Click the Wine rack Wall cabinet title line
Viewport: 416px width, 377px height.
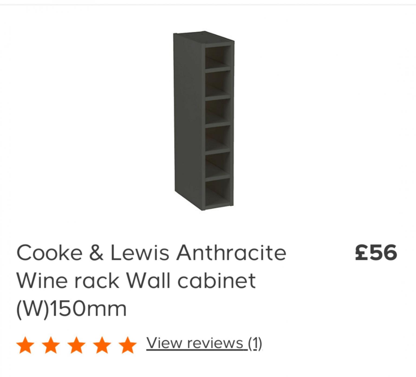click(x=136, y=281)
